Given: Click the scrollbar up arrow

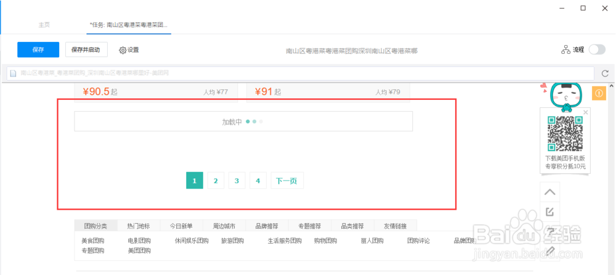Looking at the screenshot, I should tap(612, 86).
